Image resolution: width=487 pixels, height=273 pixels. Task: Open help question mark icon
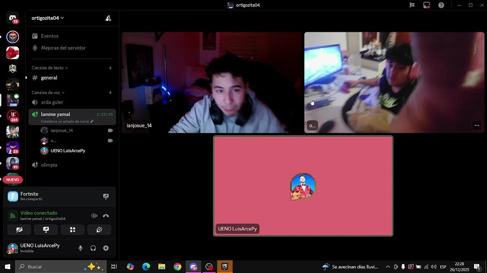point(441,5)
